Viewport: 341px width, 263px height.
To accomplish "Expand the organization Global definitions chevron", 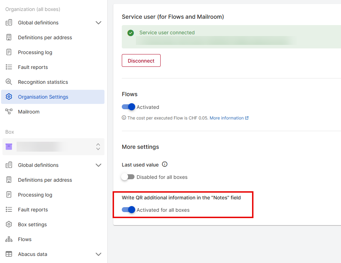I will coord(98,23).
